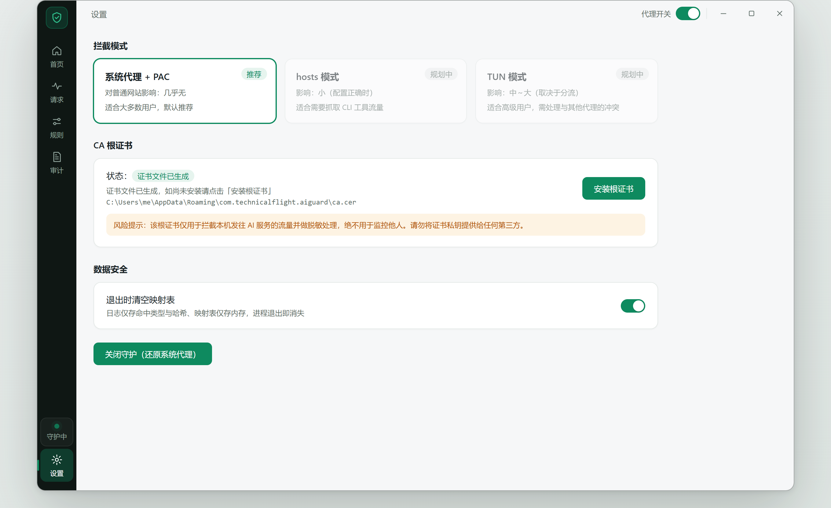Select the 设置 settings sidebar item

[x=57, y=466]
